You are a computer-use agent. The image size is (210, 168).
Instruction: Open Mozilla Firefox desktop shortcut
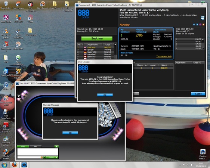6,154
